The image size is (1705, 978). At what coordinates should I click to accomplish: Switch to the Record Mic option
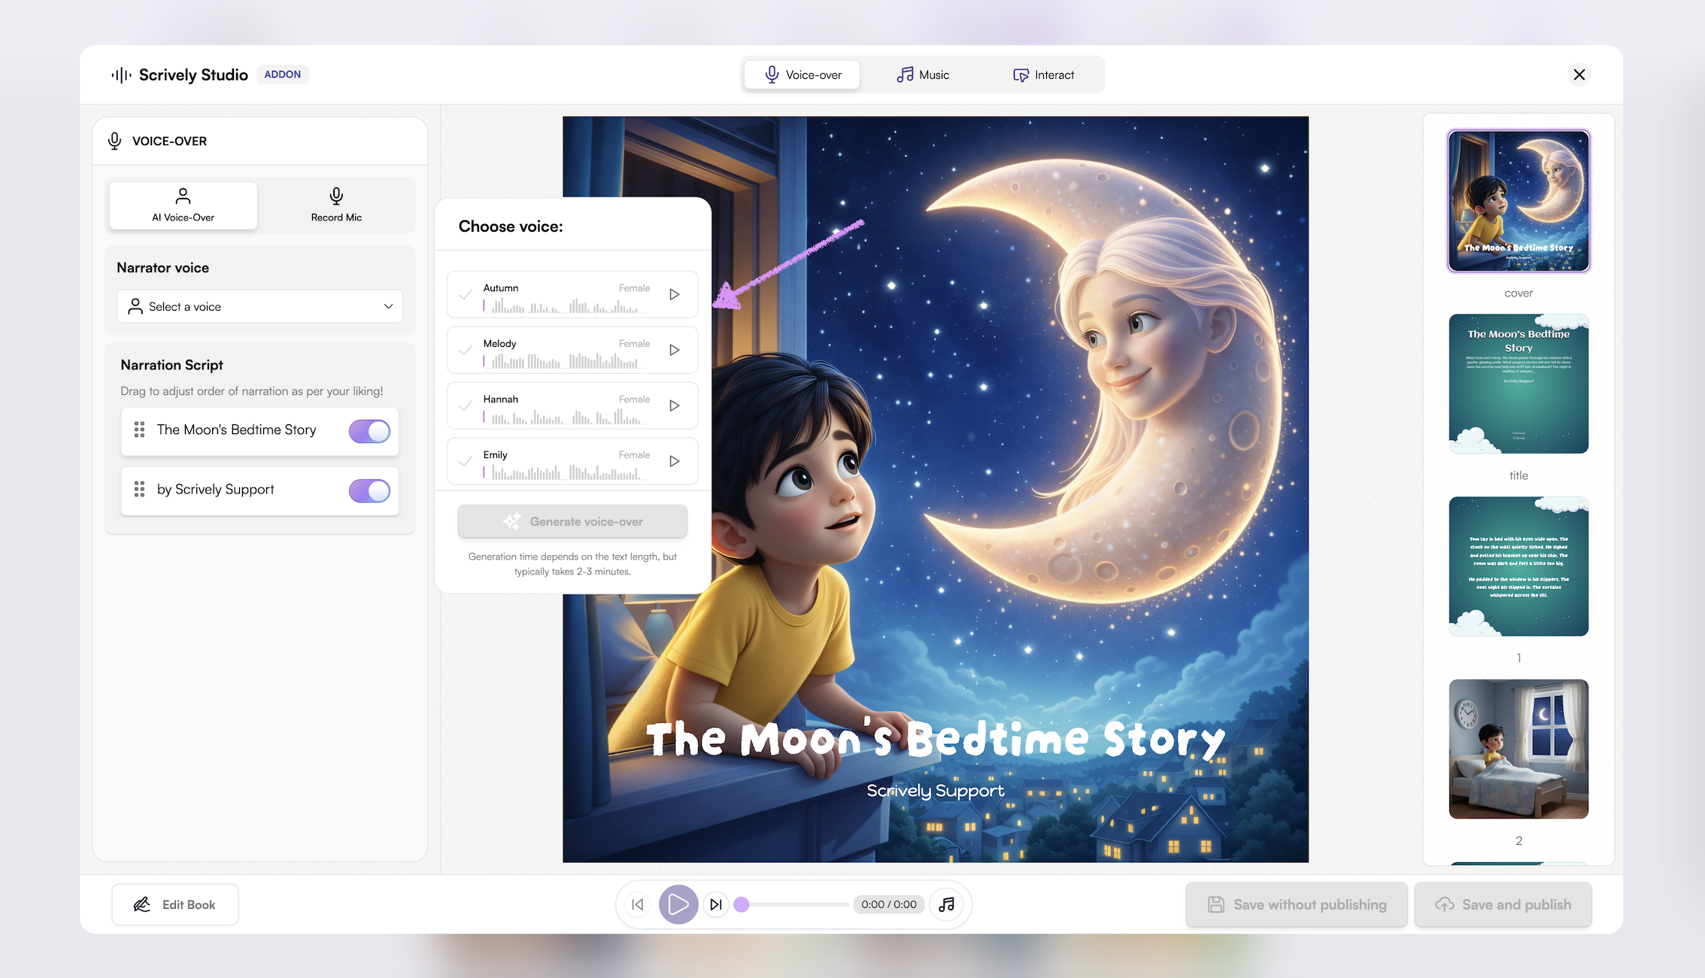pos(336,205)
